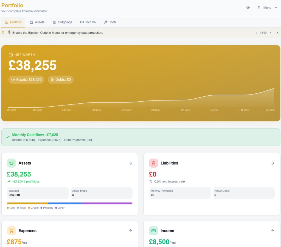Viewport: 281px width, 247px height.
Task: Click the shield icon next to the tip message
Action: (x=10, y=32)
